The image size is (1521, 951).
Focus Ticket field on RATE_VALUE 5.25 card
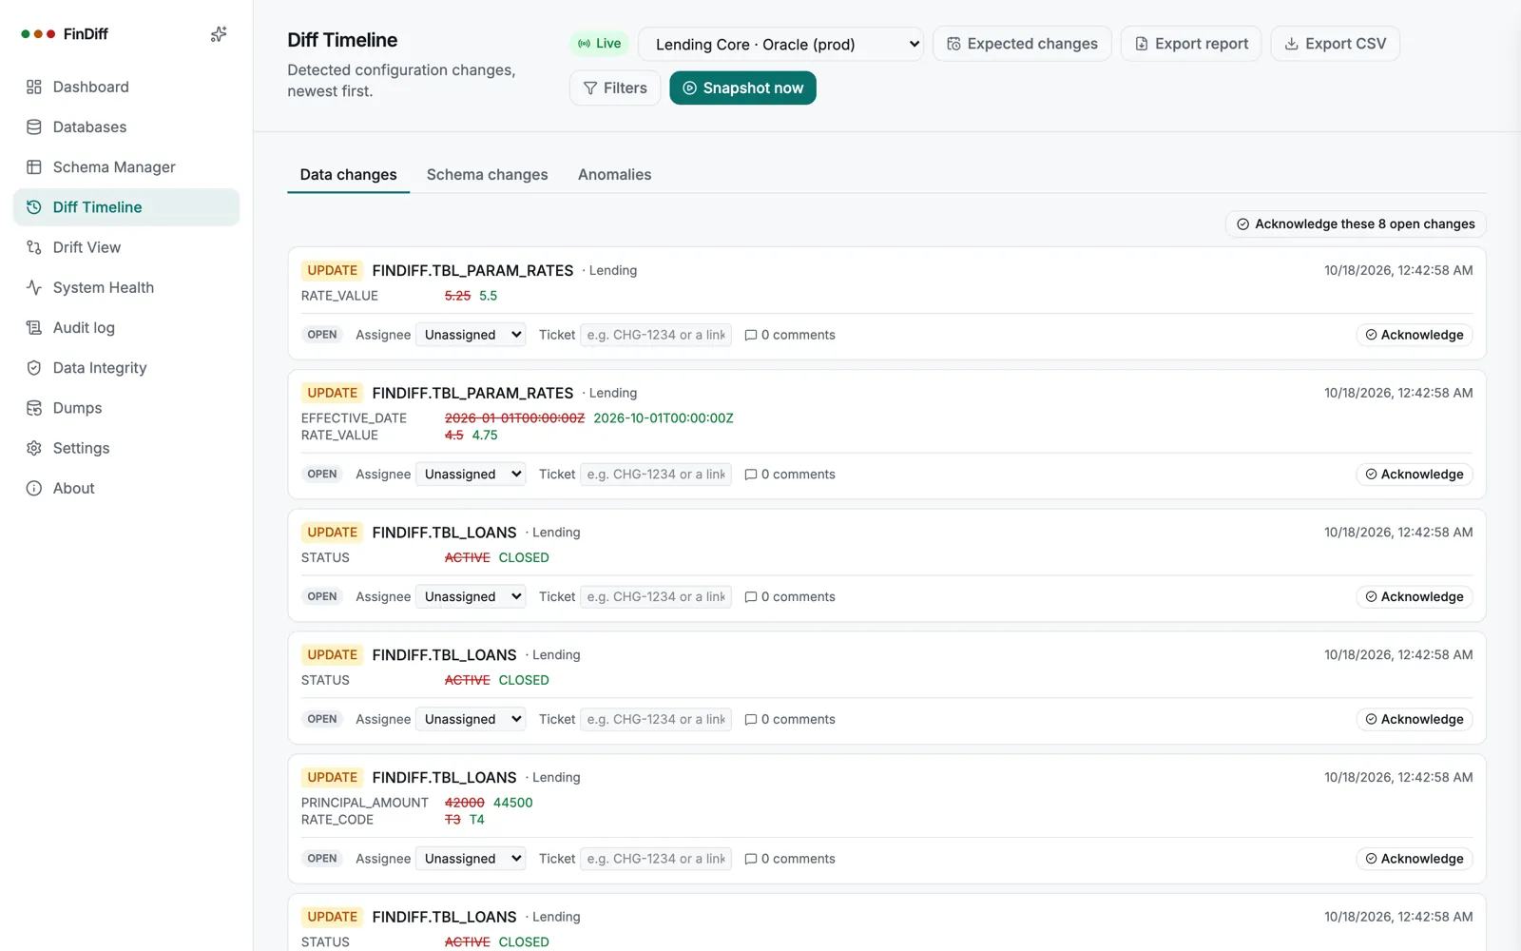coord(656,335)
